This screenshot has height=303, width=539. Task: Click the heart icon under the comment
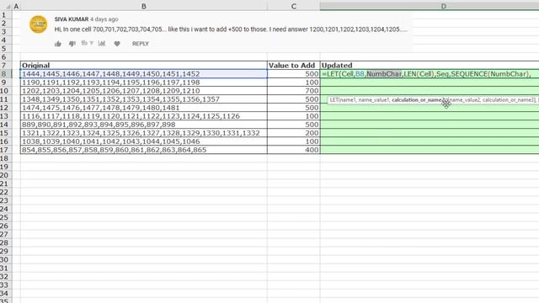point(117,44)
